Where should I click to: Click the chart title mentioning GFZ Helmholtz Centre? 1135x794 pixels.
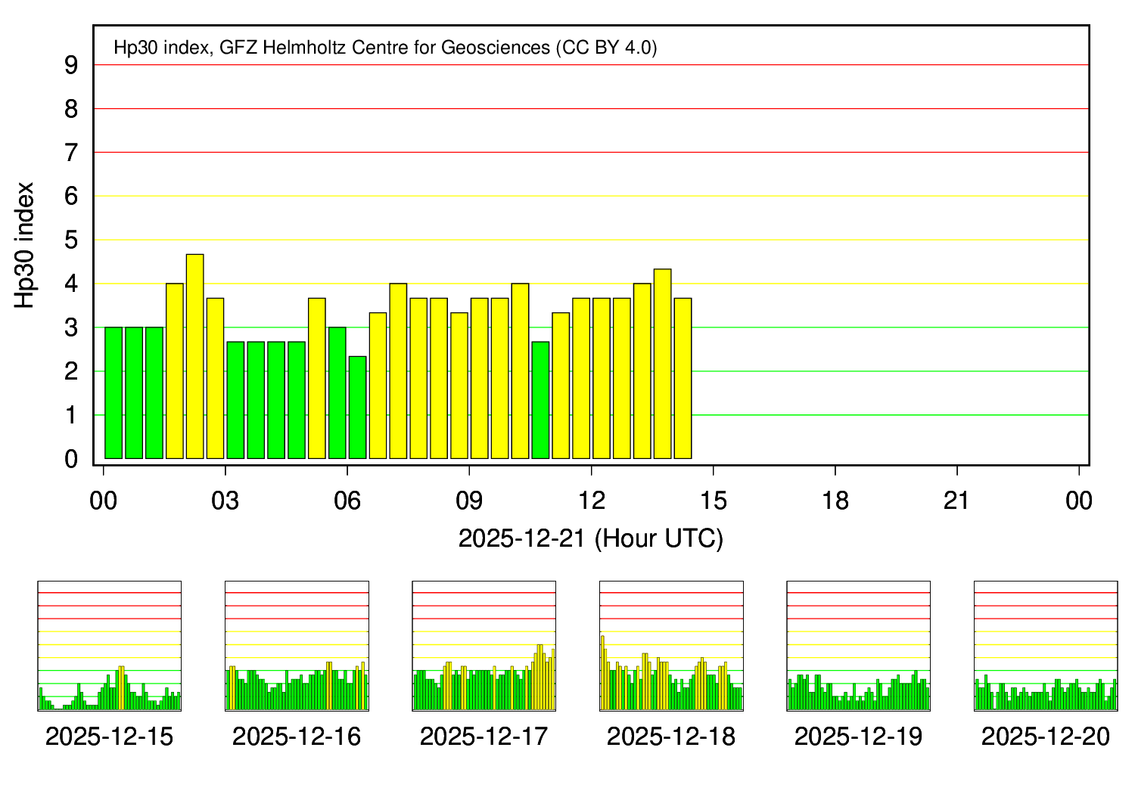(385, 48)
